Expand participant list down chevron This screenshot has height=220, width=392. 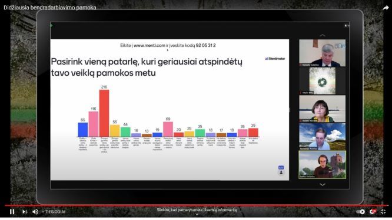323,185
